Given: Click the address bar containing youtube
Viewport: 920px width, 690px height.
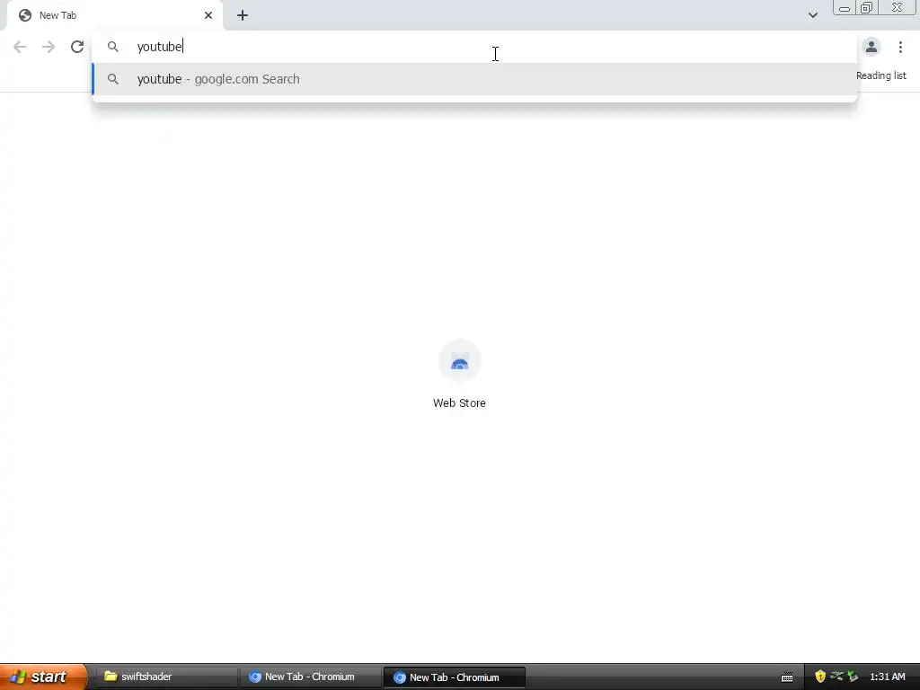Looking at the screenshot, I should 474,47.
